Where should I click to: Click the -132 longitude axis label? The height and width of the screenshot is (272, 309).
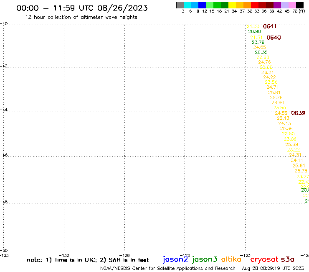(64, 255)
